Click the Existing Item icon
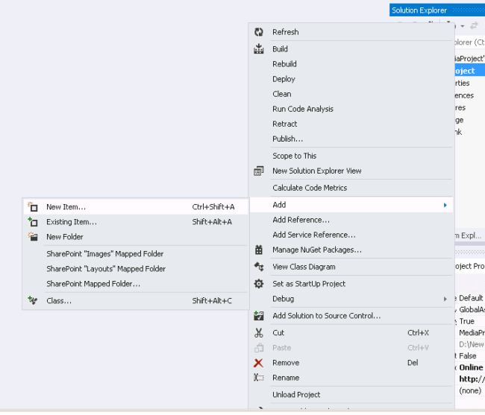The width and height of the screenshot is (485, 415). point(33,222)
